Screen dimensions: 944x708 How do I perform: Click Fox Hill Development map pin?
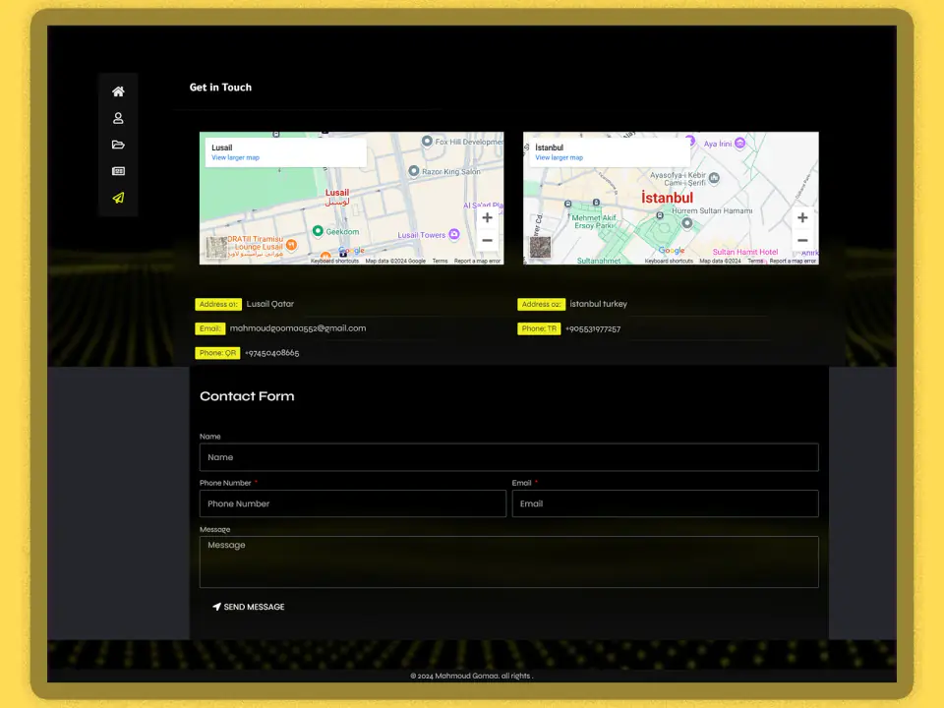coord(427,141)
